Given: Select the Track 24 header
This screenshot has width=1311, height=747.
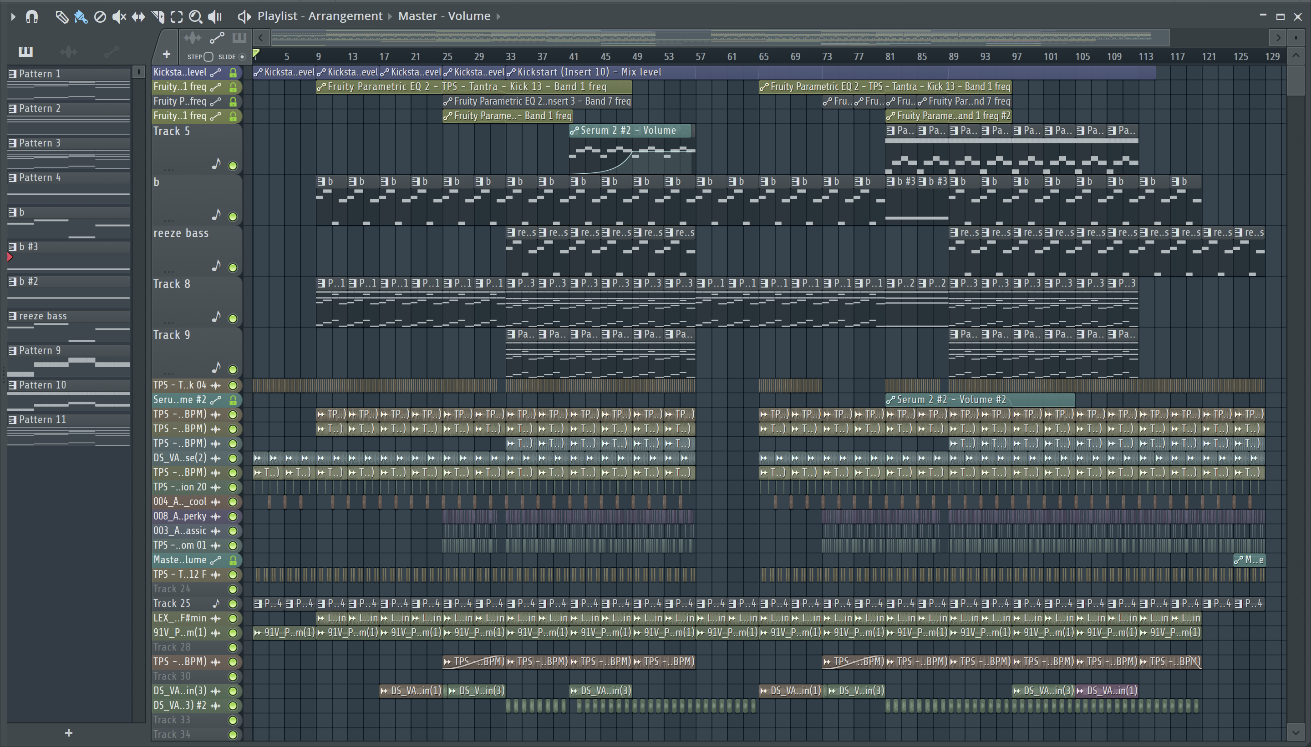Looking at the screenshot, I should (197, 589).
